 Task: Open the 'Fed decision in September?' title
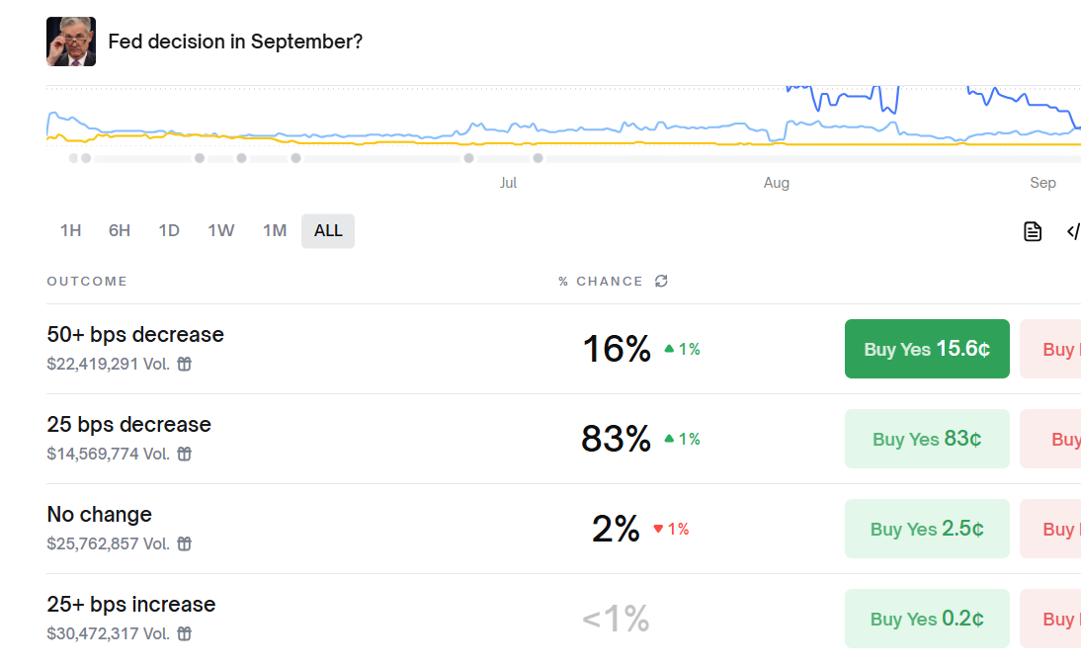pos(235,42)
